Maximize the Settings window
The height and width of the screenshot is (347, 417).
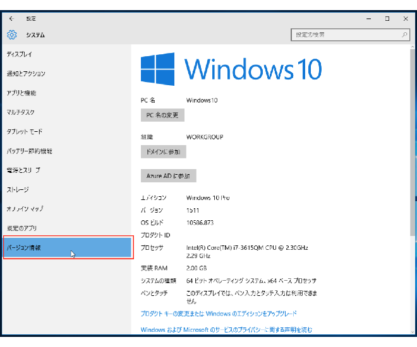point(387,18)
